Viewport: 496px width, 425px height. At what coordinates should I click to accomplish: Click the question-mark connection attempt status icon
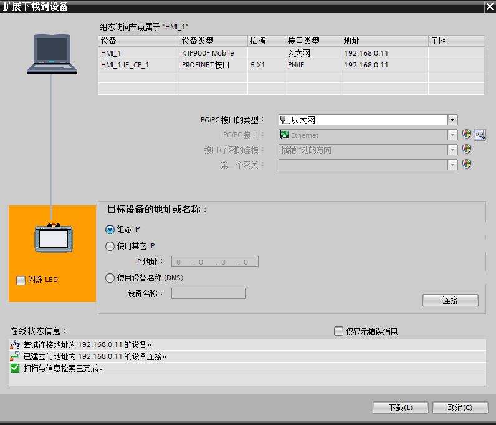tap(15, 344)
